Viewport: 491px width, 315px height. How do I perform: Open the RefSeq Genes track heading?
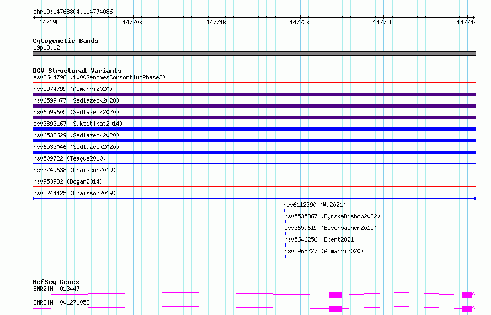56,282
